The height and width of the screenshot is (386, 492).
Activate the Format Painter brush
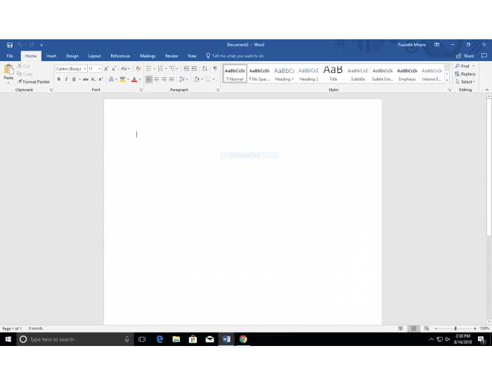coord(33,82)
